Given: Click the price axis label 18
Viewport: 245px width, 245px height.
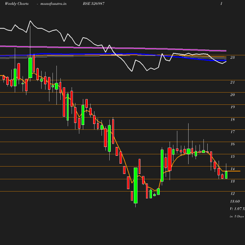Looking at the screenshot, I should click(x=232, y=120).
